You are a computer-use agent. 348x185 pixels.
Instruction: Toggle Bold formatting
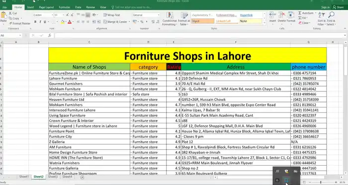coord(35,22)
